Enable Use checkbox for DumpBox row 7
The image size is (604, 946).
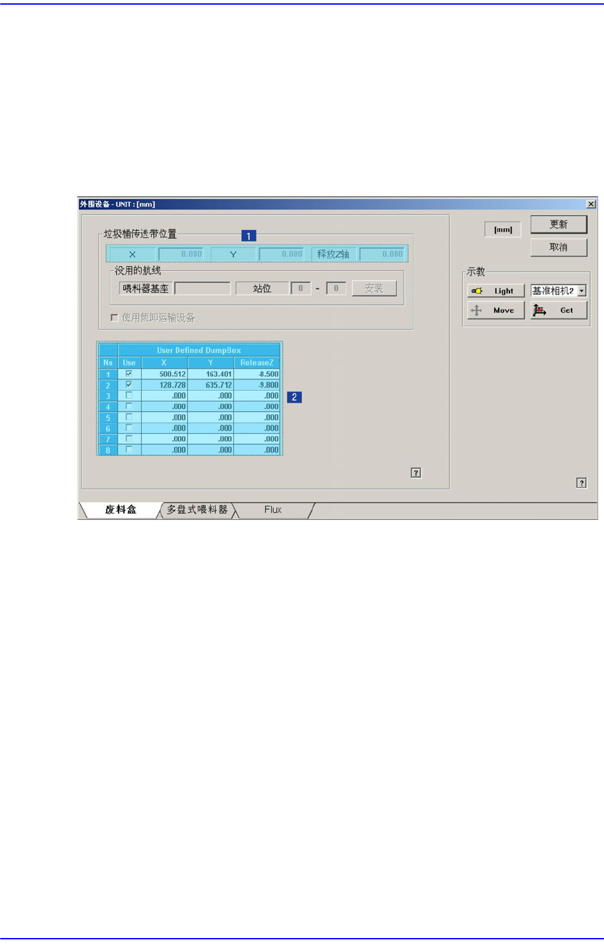click(129, 438)
